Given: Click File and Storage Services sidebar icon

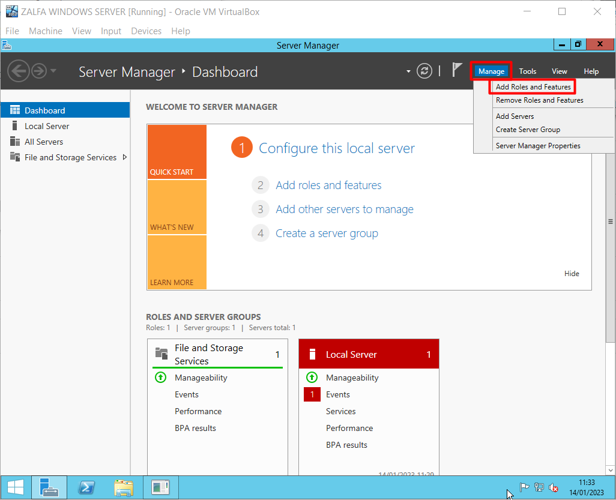Looking at the screenshot, I should (x=15, y=157).
